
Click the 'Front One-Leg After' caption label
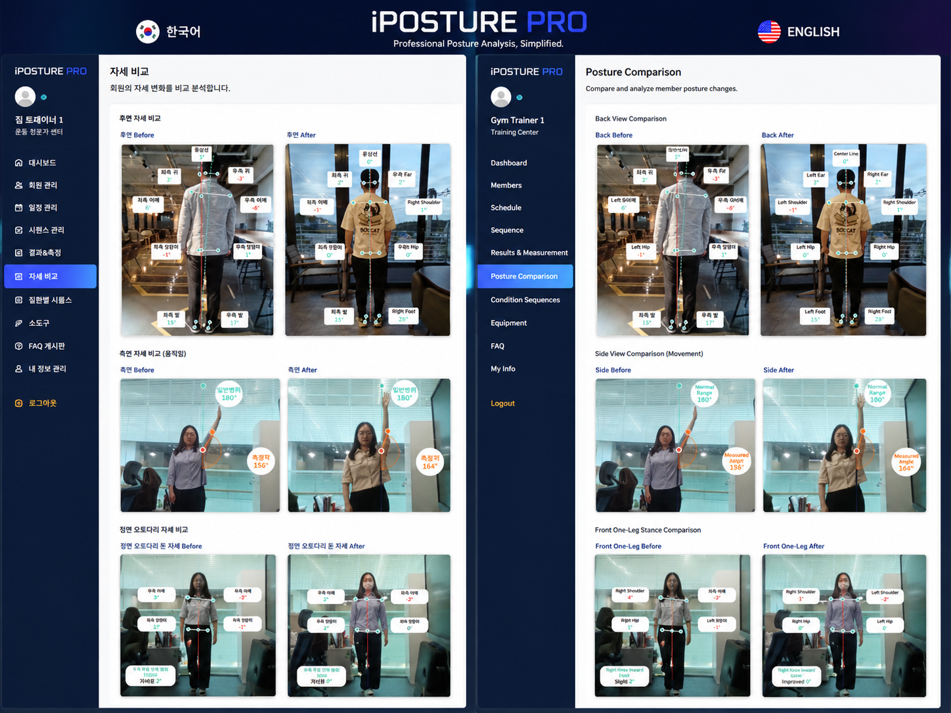(793, 546)
